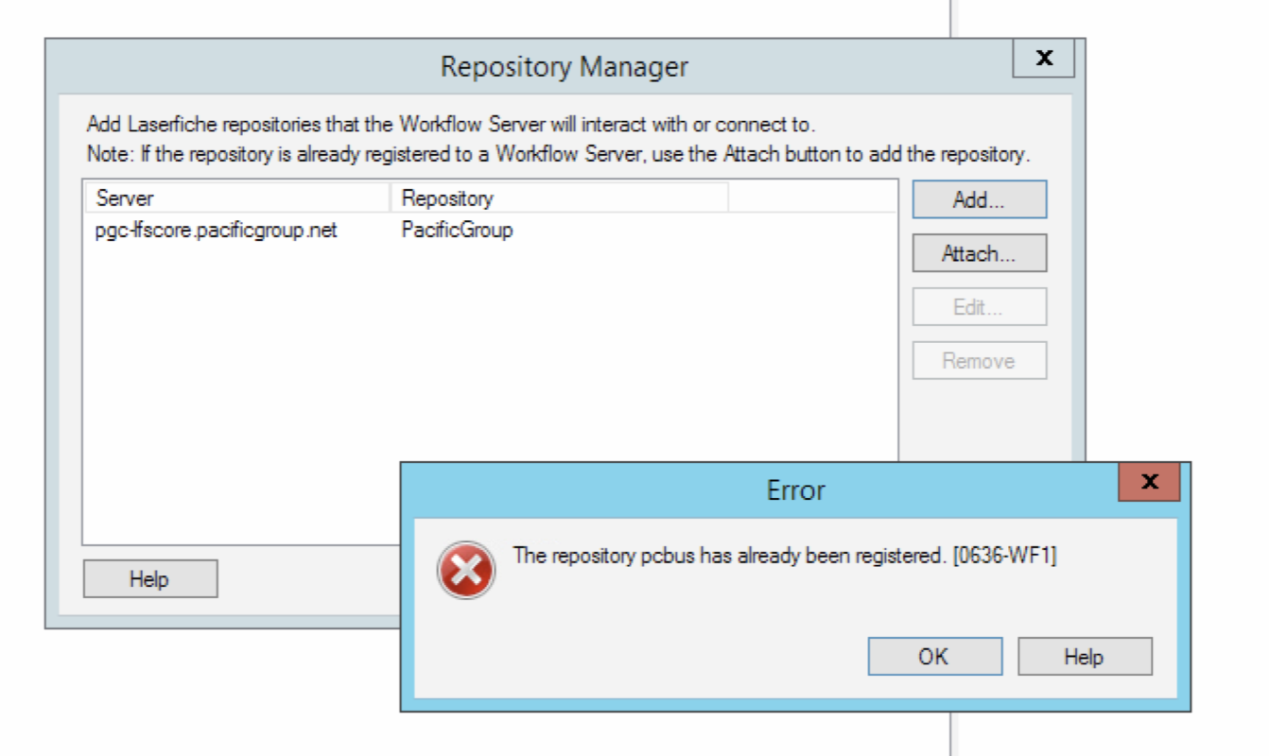1269x756 pixels.
Task: Click the blank third column header
Action: pos(811,198)
